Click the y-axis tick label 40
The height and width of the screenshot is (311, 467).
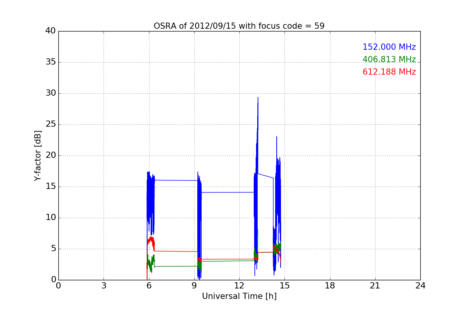pos(51,31)
